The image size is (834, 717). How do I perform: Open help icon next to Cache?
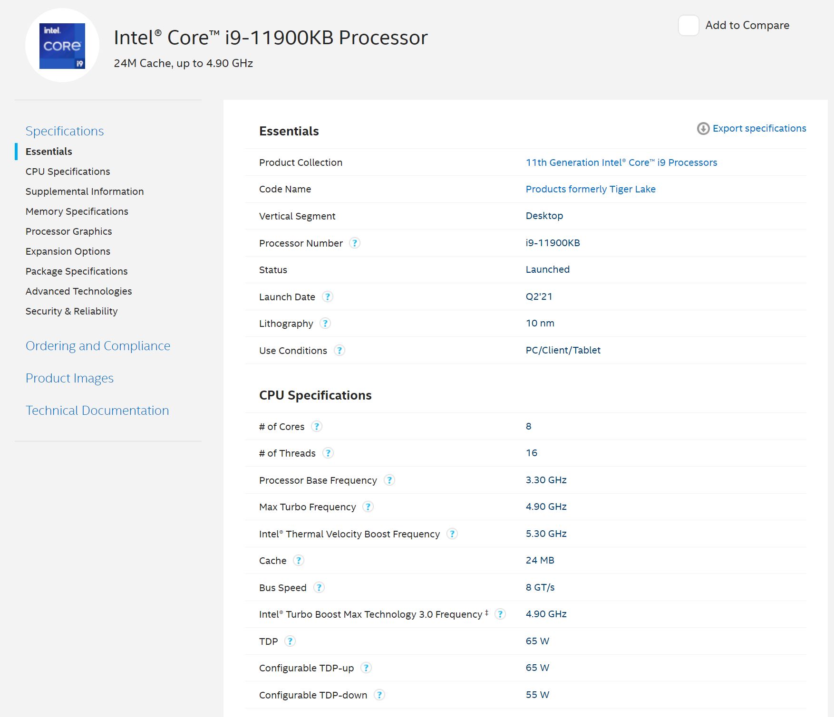(x=299, y=561)
